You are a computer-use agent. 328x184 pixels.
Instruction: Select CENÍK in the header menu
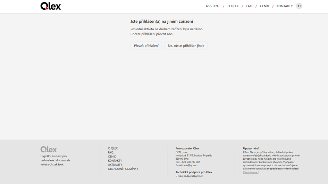[264, 6]
